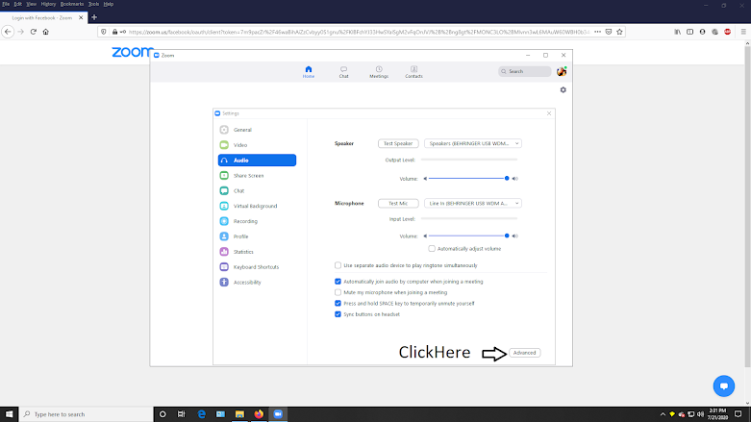Switch to Zoom taskbar icon
The height and width of the screenshot is (422, 751).
[x=278, y=414]
